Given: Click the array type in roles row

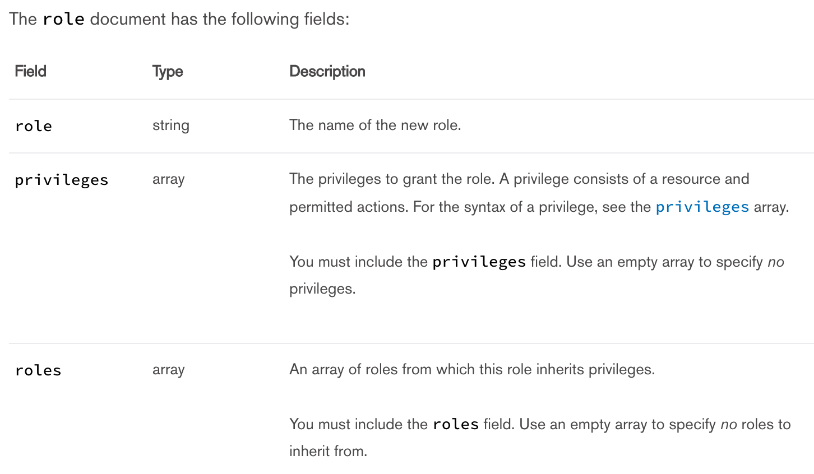Looking at the screenshot, I should coord(168,370).
